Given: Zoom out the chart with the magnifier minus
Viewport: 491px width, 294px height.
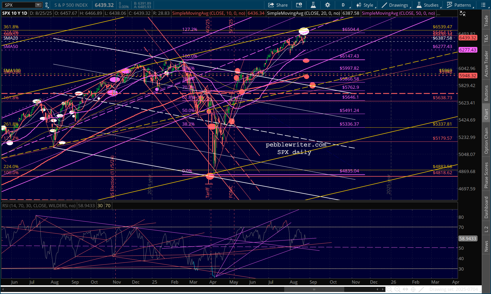Looking at the screenshot, I should coord(389,289).
